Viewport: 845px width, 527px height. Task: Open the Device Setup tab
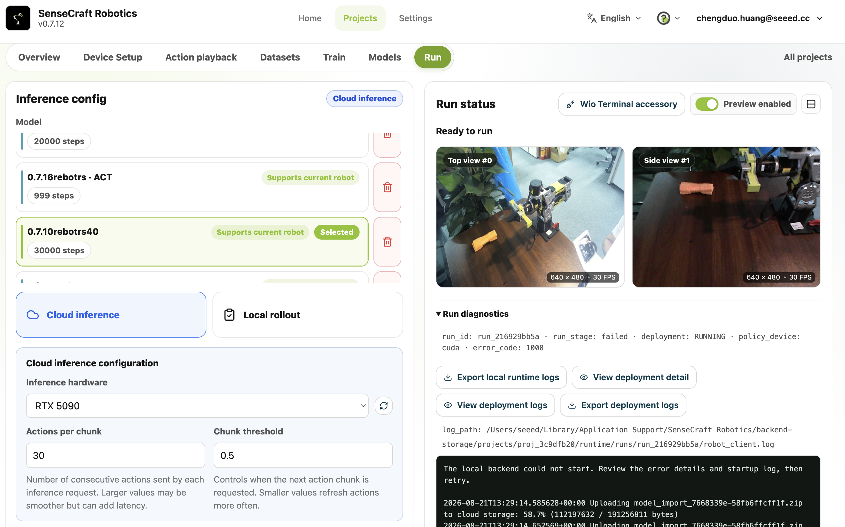pyautogui.click(x=113, y=57)
